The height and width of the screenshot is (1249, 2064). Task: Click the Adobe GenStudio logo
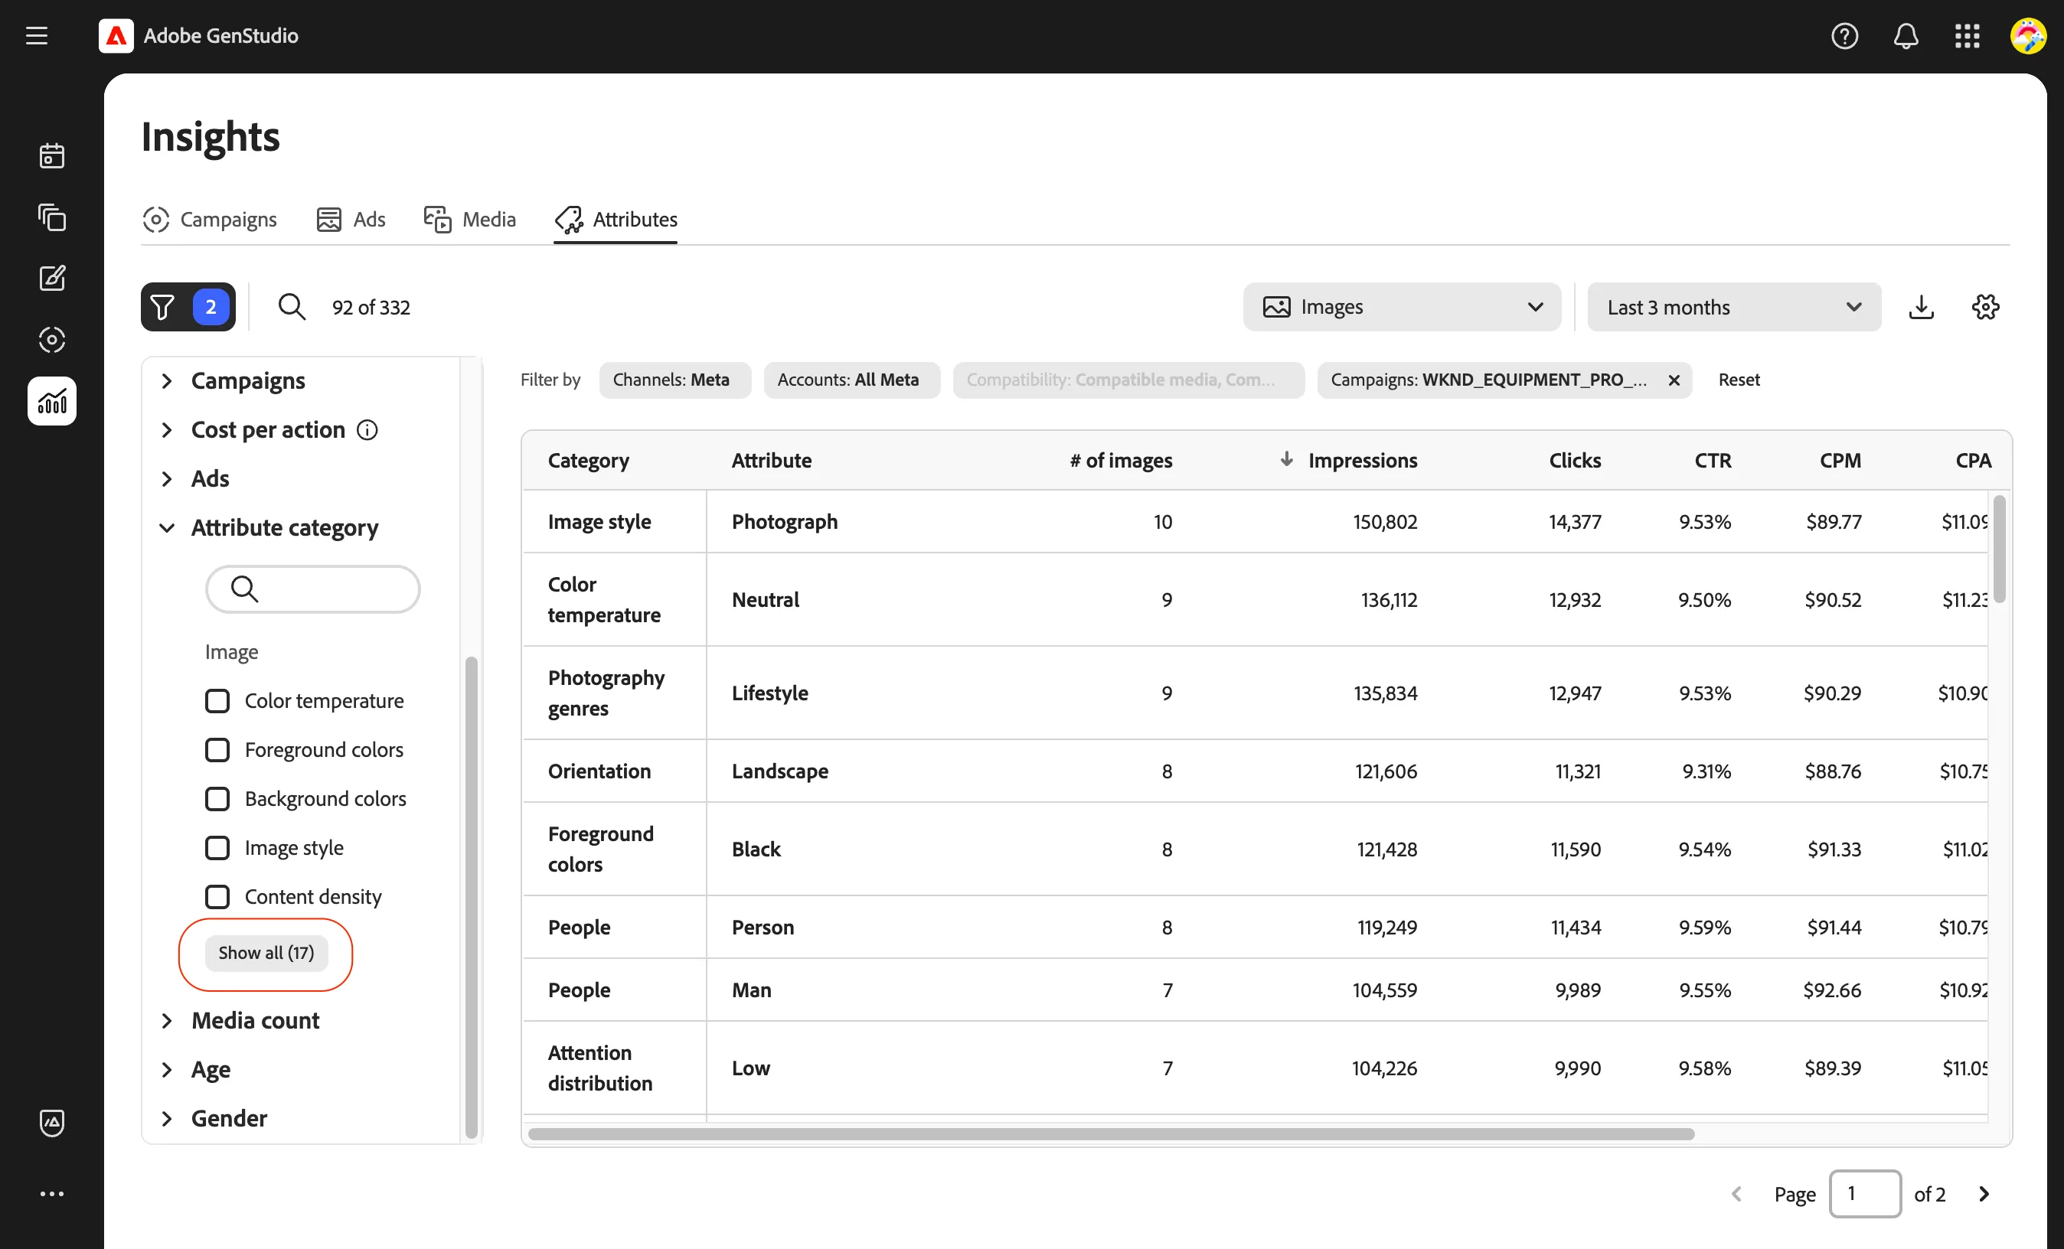[x=116, y=36]
